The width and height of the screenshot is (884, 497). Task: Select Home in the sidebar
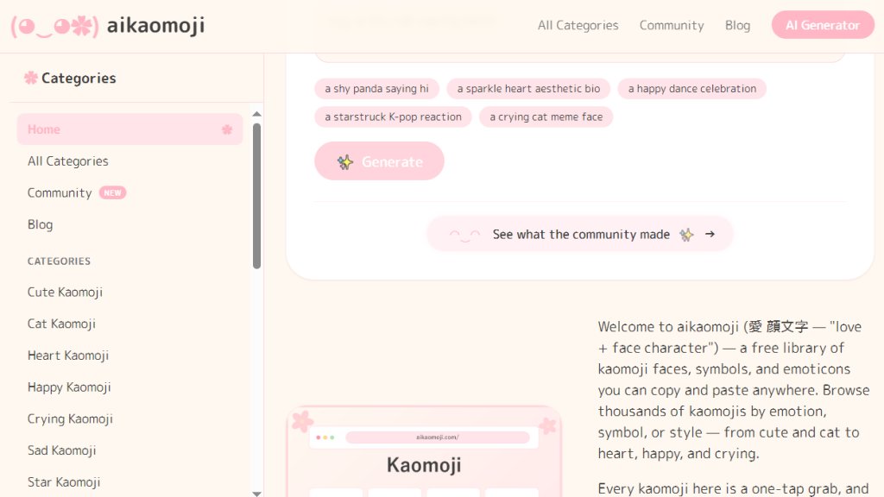(129, 129)
